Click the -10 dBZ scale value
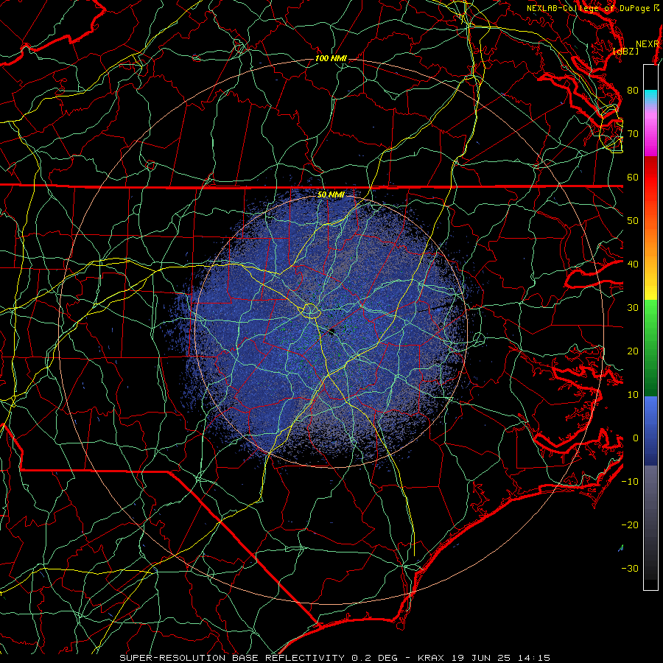The width and height of the screenshot is (663, 663). click(x=630, y=482)
